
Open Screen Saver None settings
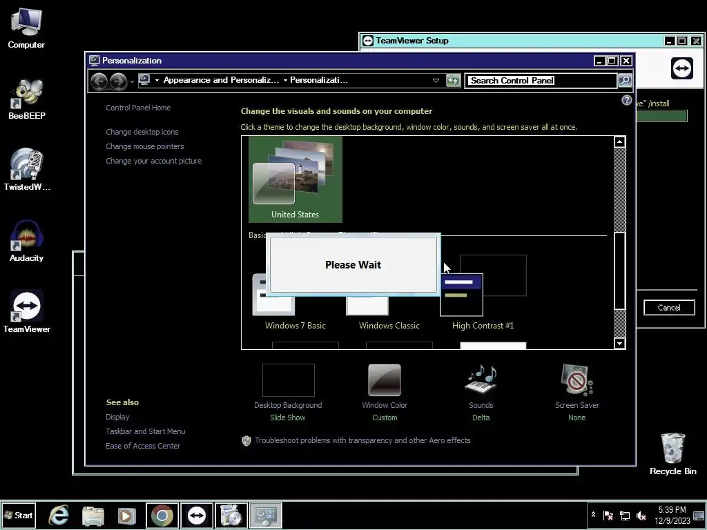(577, 393)
